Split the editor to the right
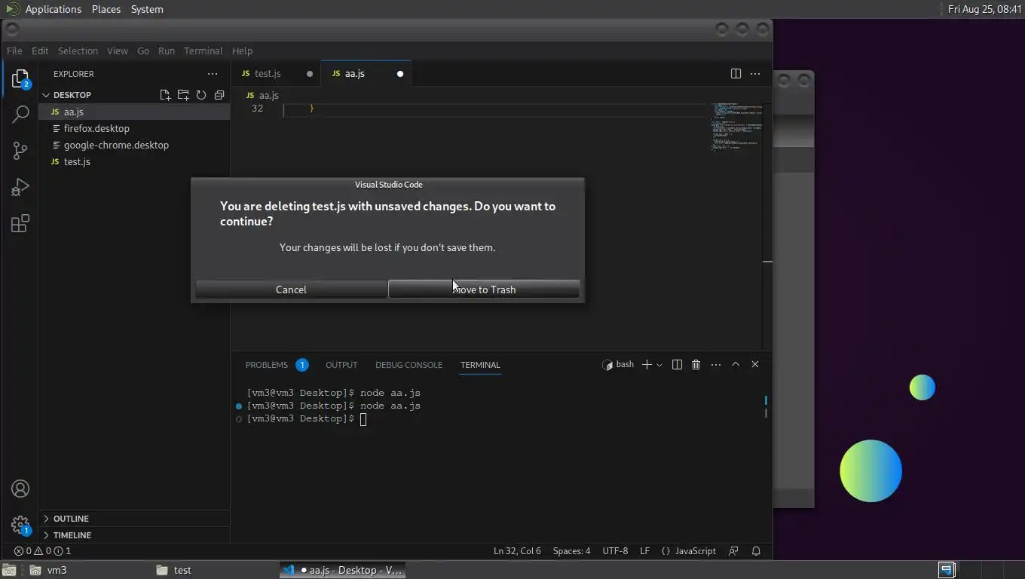 [x=736, y=73]
